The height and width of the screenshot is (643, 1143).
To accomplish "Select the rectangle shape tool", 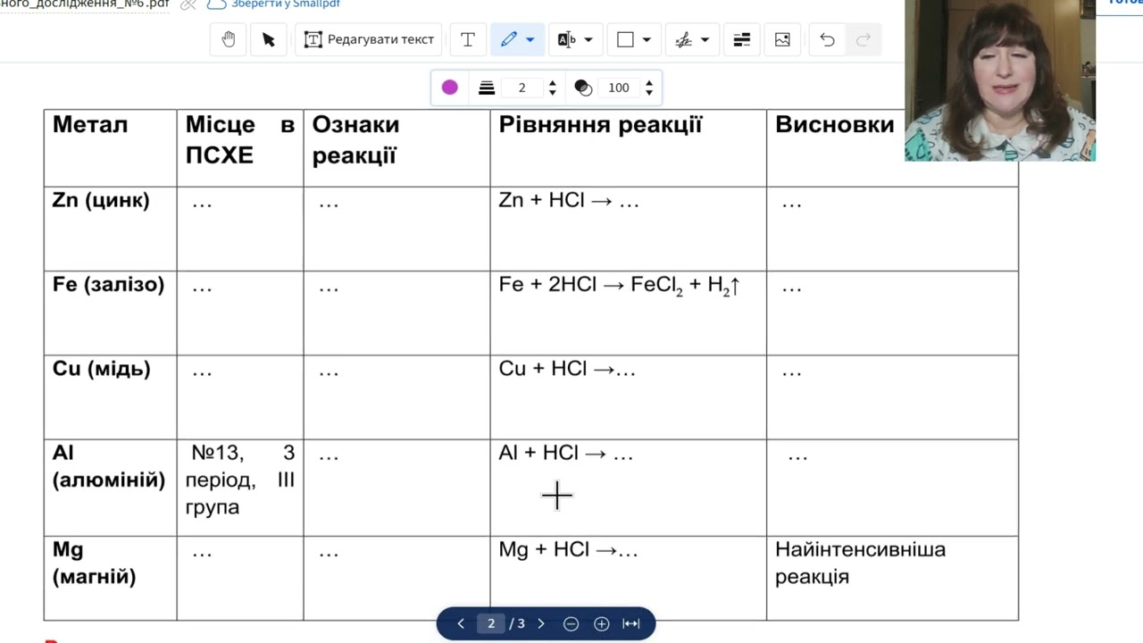I will pos(625,39).
